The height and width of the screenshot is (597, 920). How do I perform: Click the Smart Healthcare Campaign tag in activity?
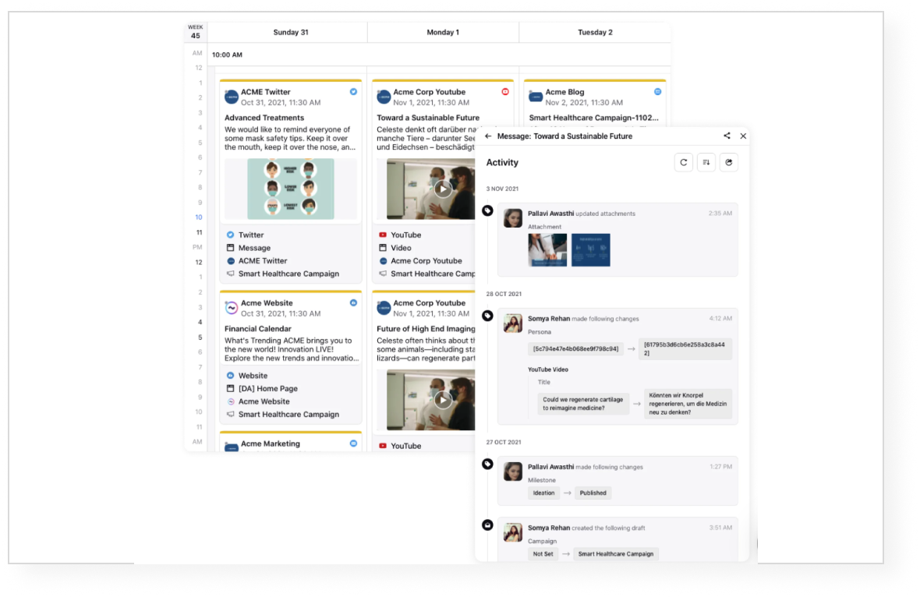pos(615,553)
